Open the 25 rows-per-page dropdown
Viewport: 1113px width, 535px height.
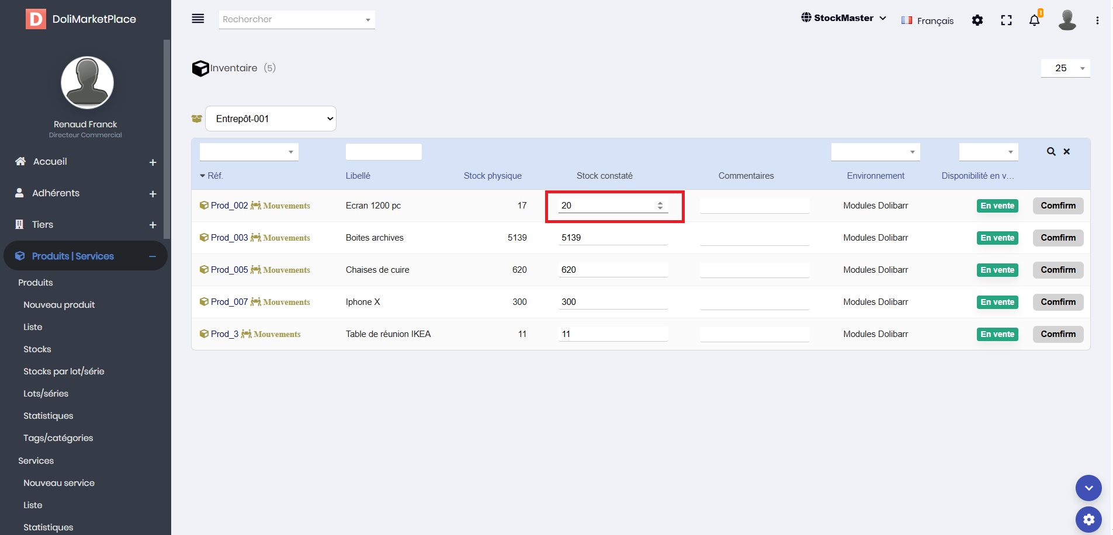pos(1065,68)
